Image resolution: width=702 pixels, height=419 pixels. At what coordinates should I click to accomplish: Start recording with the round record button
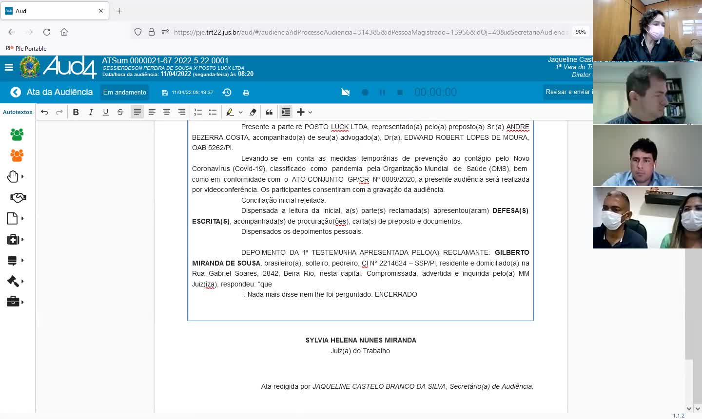point(365,92)
